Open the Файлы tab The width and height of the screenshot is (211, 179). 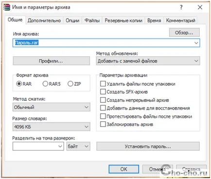92,20
